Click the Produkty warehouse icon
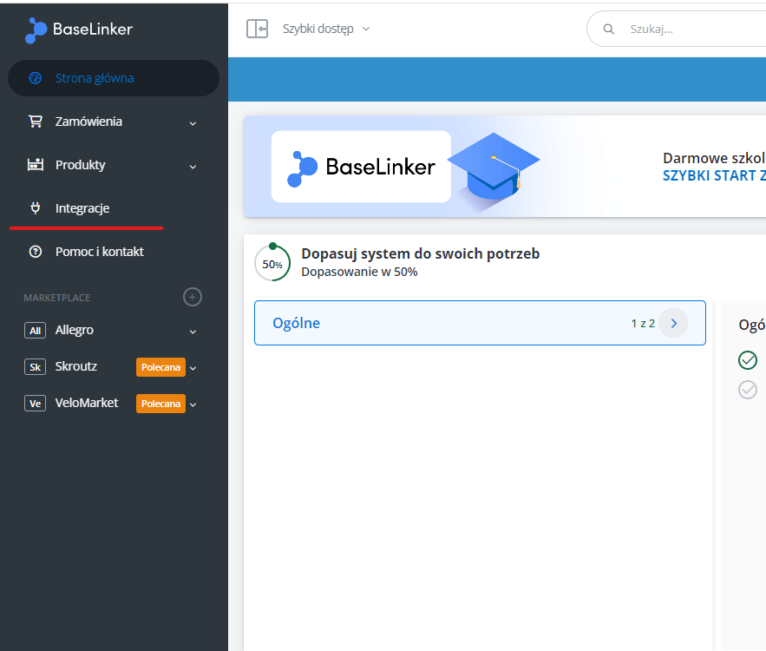The height and width of the screenshot is (651, 766). click(x=36, y=165)
